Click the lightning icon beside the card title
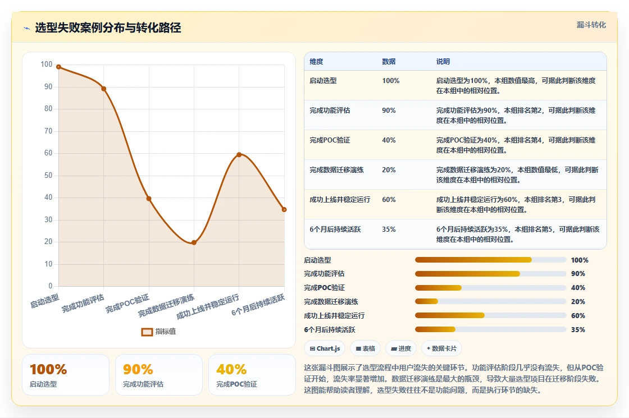This screenshot has height=418, width=629. tap(27, 28)
